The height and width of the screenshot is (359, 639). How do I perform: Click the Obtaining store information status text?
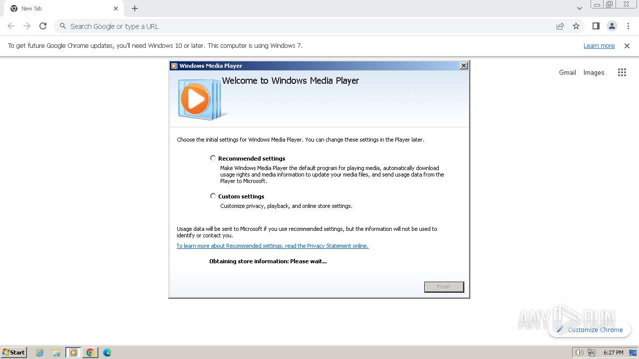click(268, 261)
